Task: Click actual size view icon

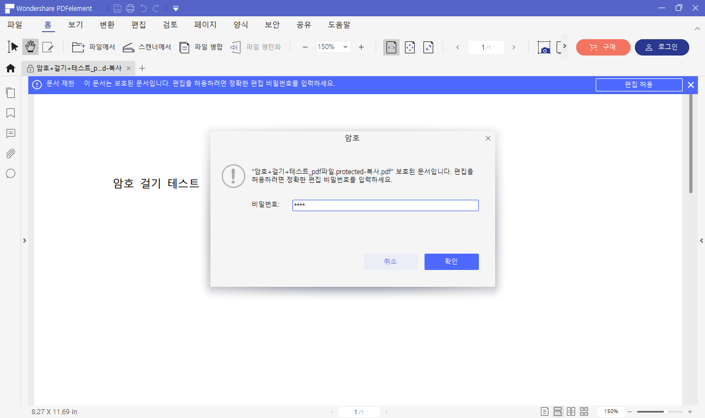Action: point(428,47)
